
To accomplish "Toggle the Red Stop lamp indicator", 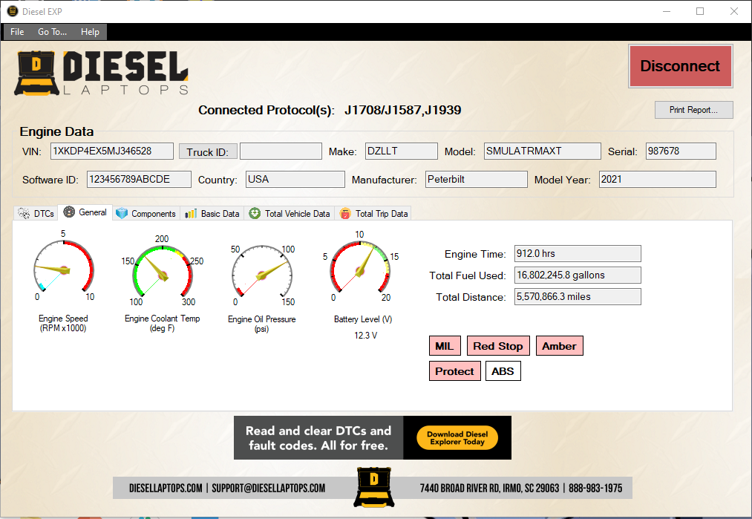I will coord(498,345).
